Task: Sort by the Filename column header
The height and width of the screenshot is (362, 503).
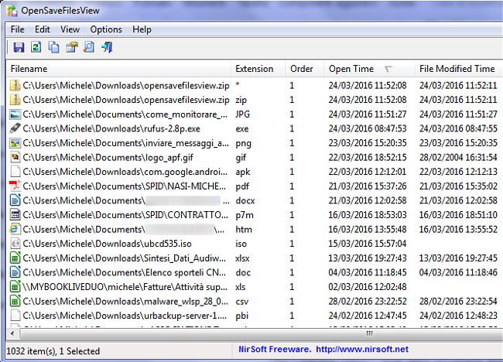Action: pos(118,69)
